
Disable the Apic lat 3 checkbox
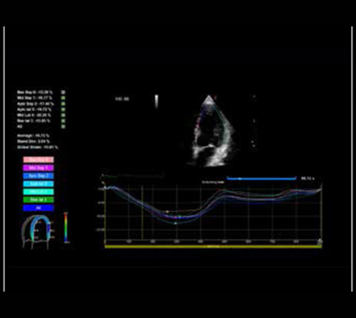click(x=63, y=109)
